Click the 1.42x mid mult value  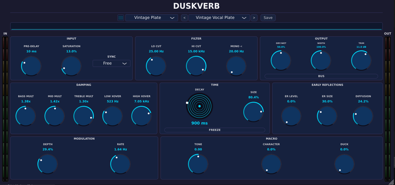click(55, 101)
